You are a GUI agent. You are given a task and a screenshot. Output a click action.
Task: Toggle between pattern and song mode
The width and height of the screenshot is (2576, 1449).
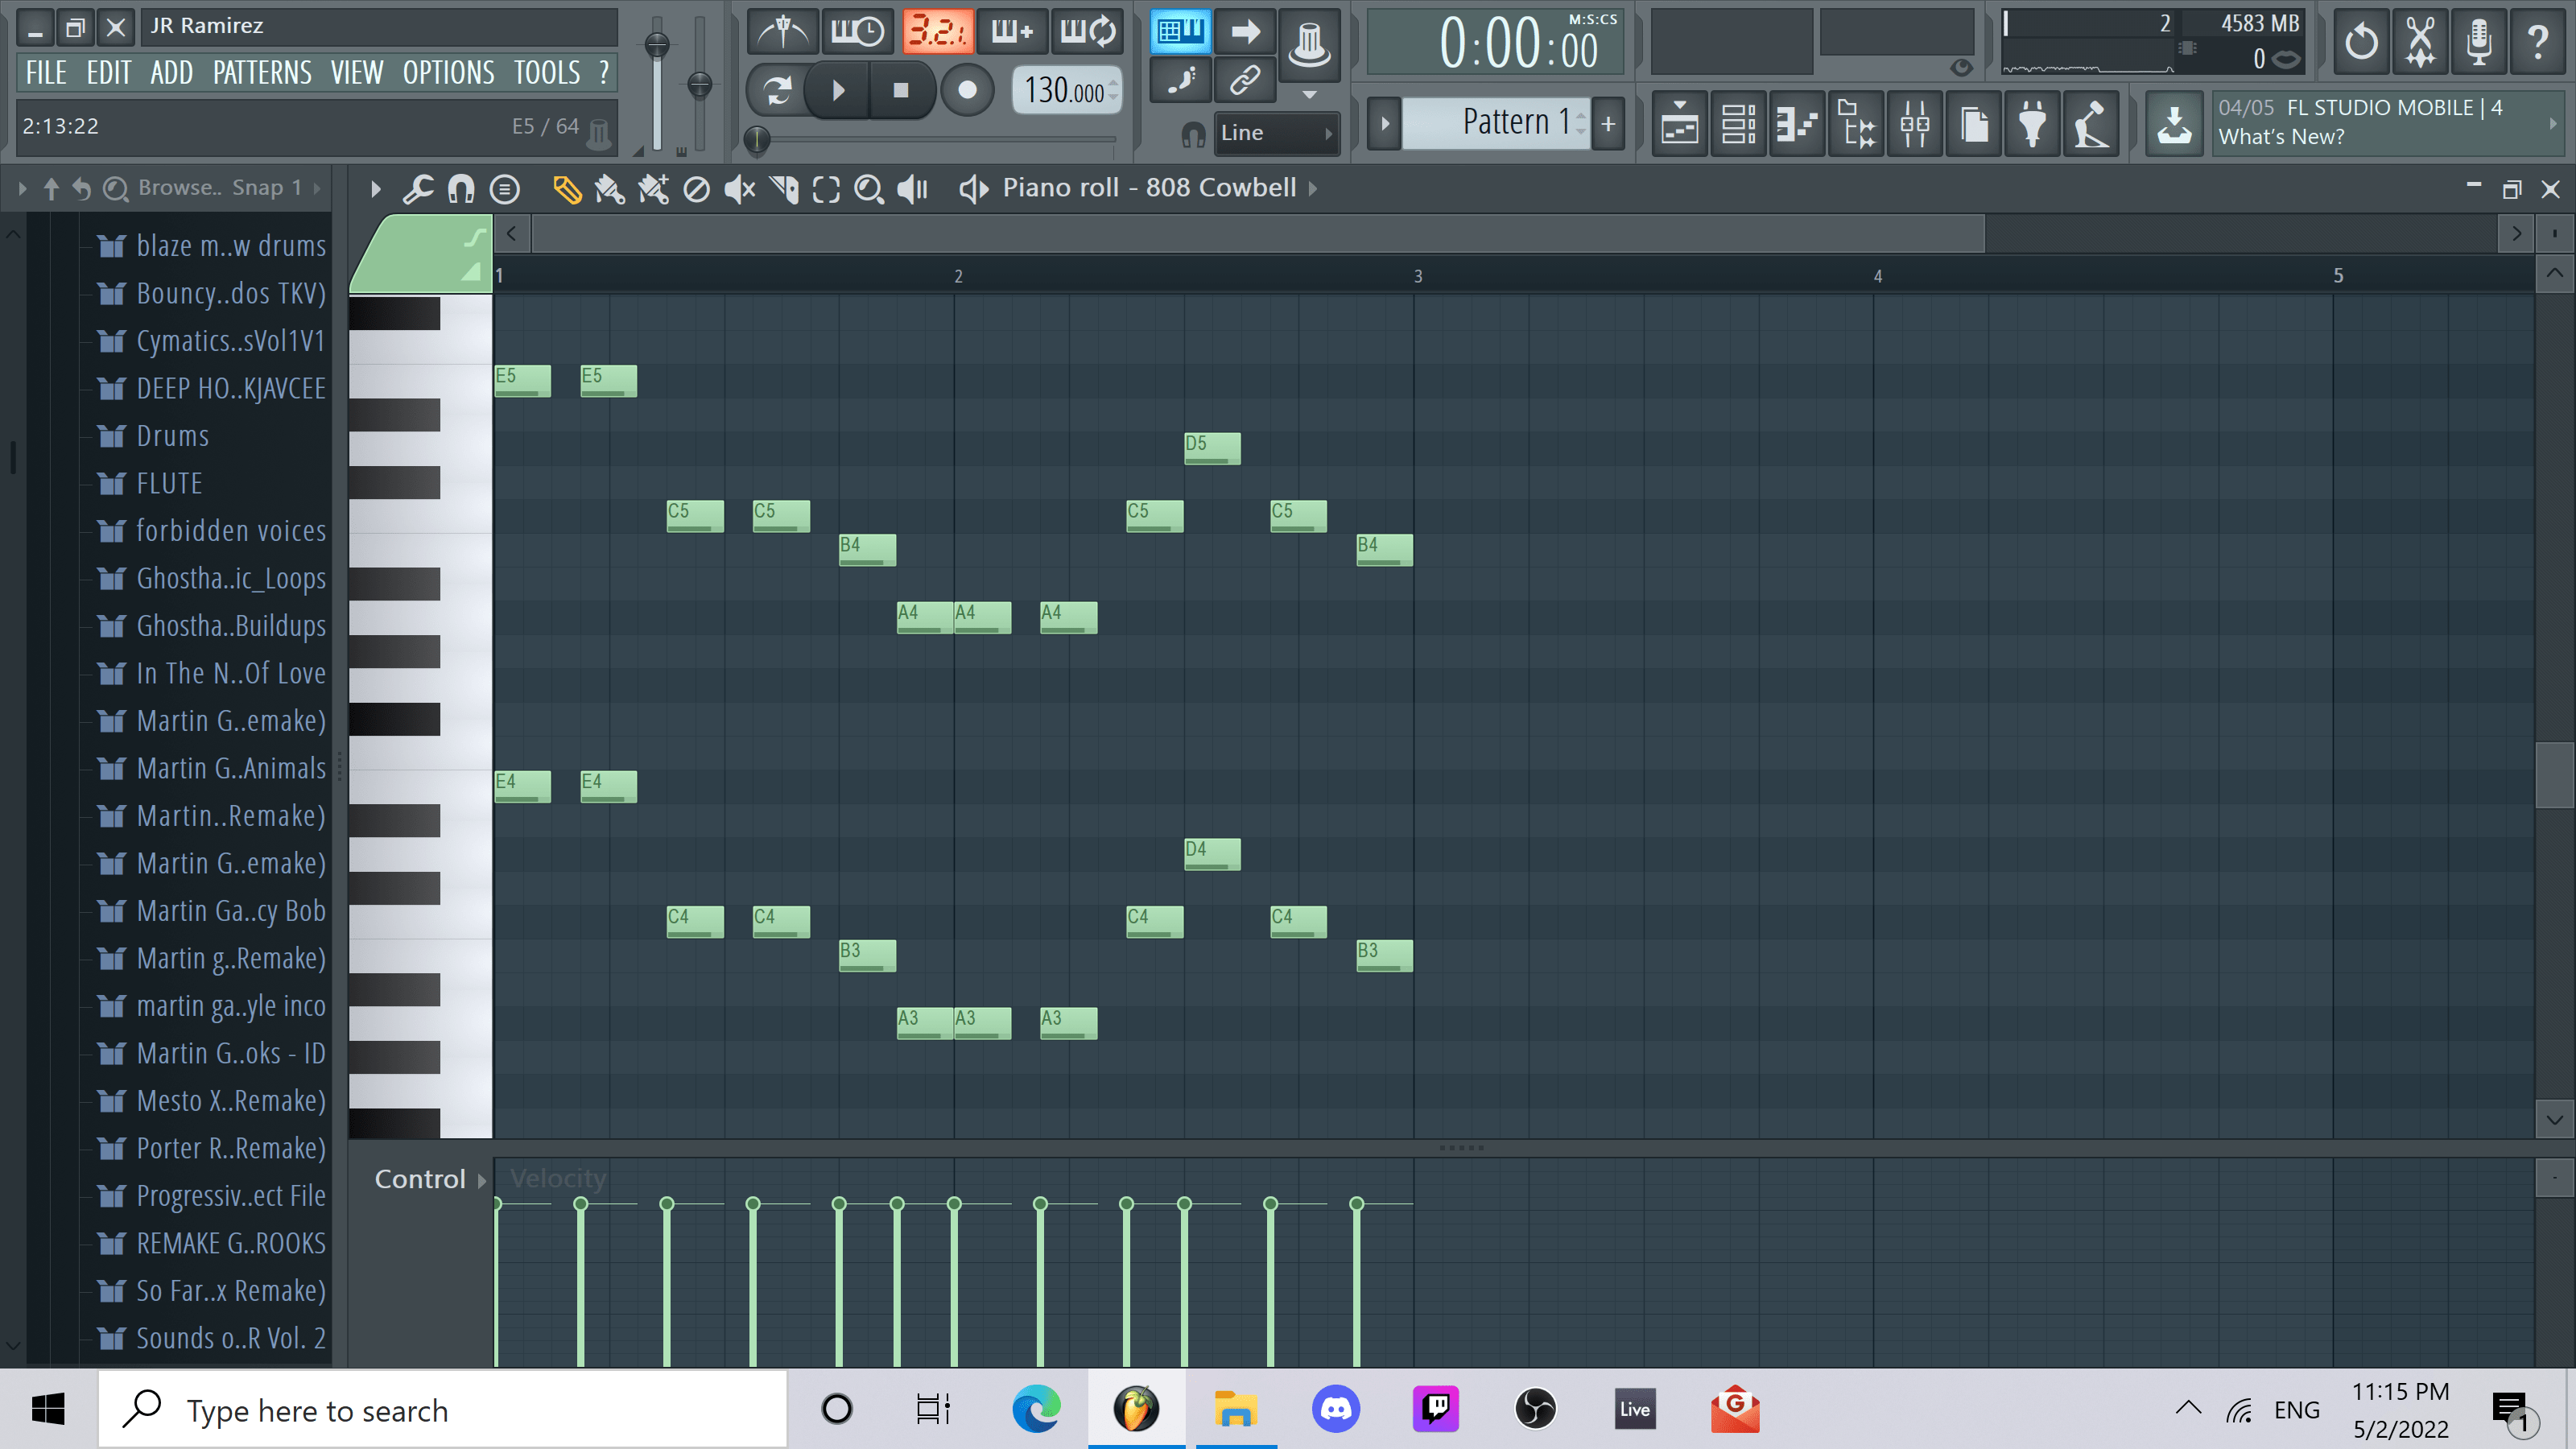click(1181, 31)
